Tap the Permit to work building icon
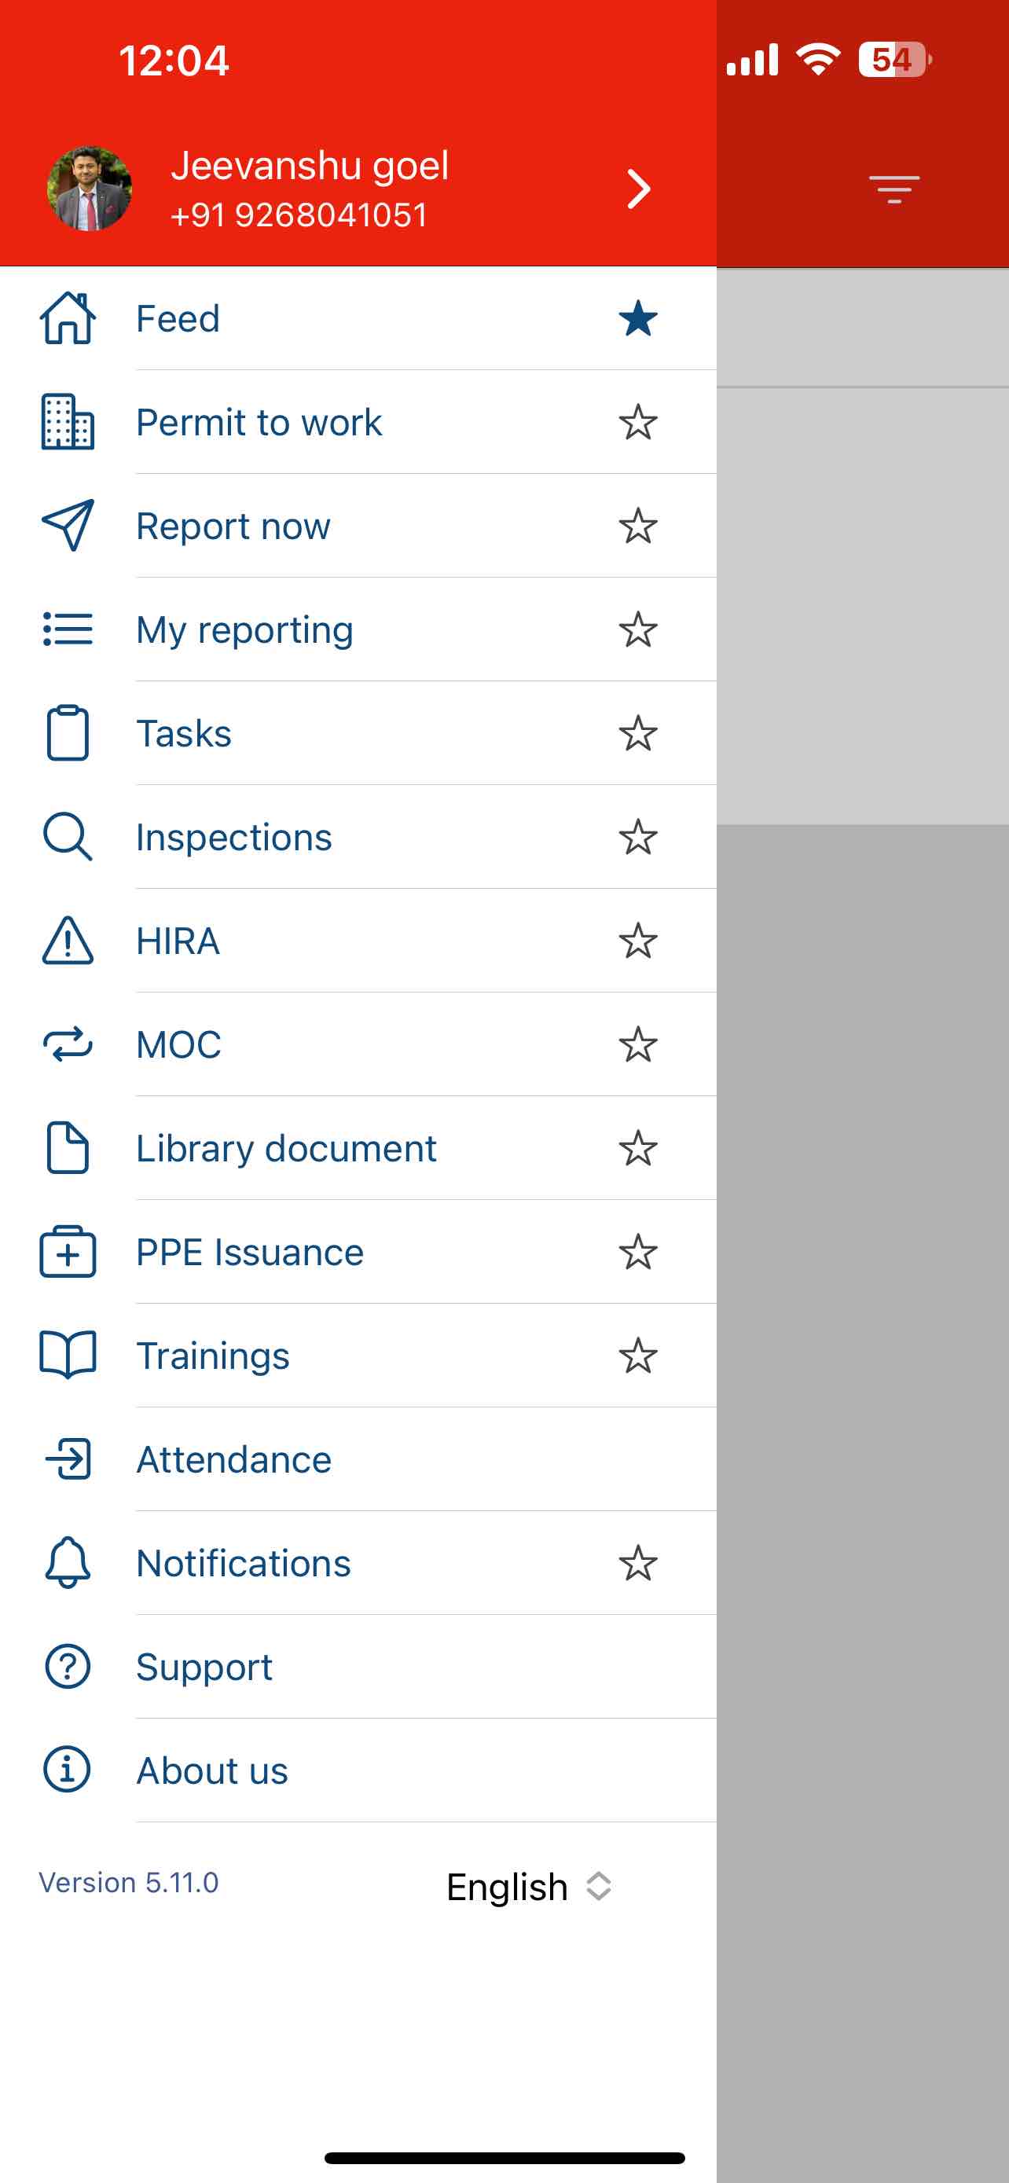The width and height of the screenshot is (1009, 2183). [x=68, y=422]
